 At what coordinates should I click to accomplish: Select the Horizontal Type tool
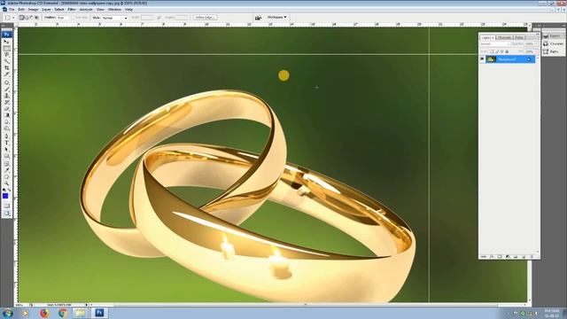pos(6,143)
